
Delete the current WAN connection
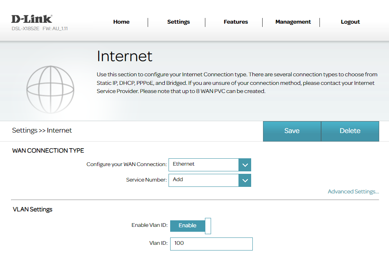(350, 131)
